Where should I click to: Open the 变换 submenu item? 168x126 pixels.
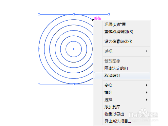122,85
